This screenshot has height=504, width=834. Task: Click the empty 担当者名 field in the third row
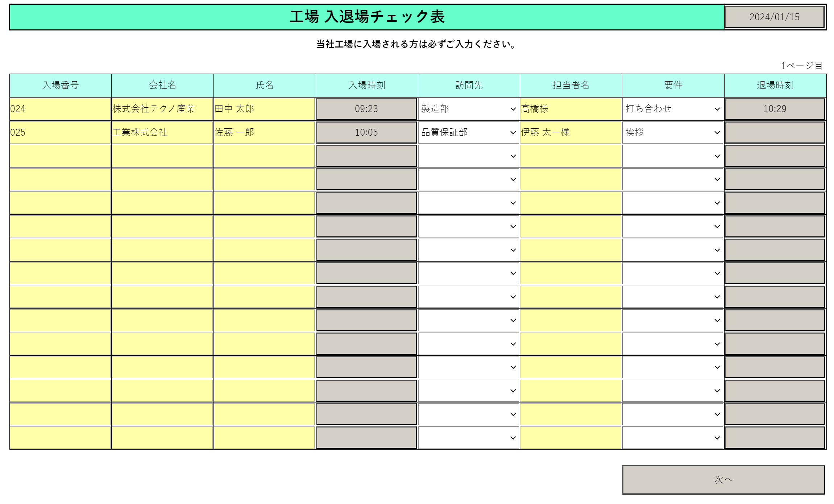click(571, 156)
